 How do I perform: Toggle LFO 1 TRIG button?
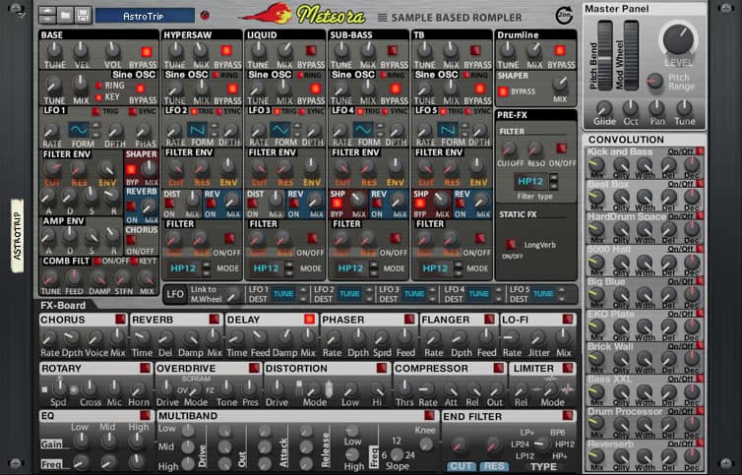click(95, 112)
